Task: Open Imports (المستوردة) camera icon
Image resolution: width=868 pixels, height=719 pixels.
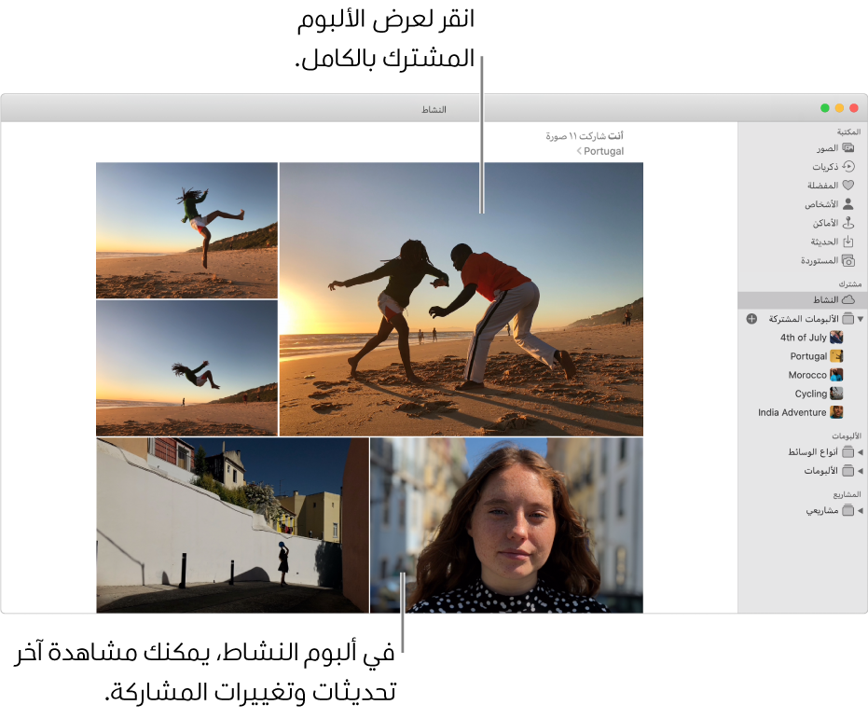Action: coord(847,261)
